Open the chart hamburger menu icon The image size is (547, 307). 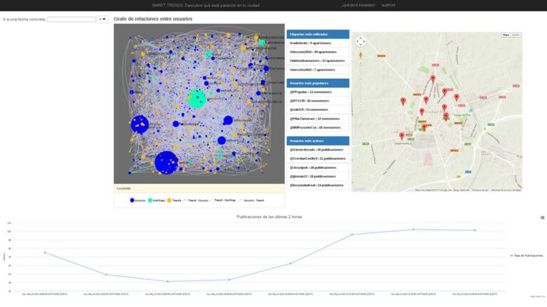tap(543, 217)
